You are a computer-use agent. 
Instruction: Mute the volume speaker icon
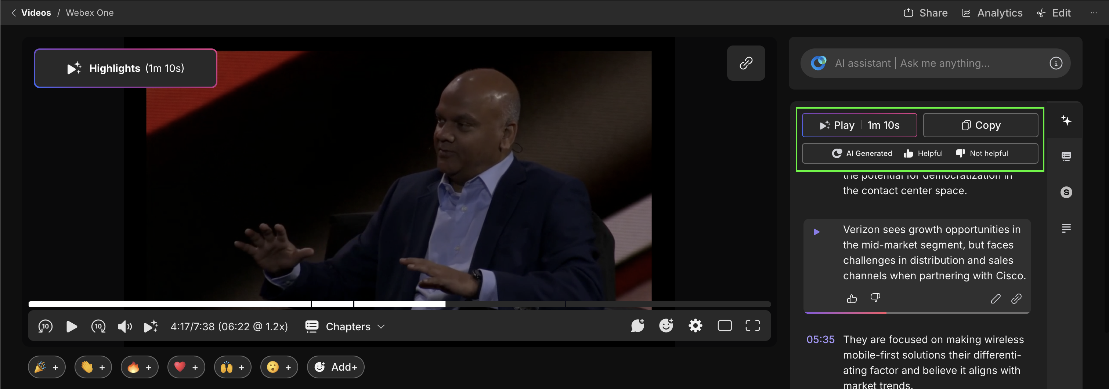125,327
